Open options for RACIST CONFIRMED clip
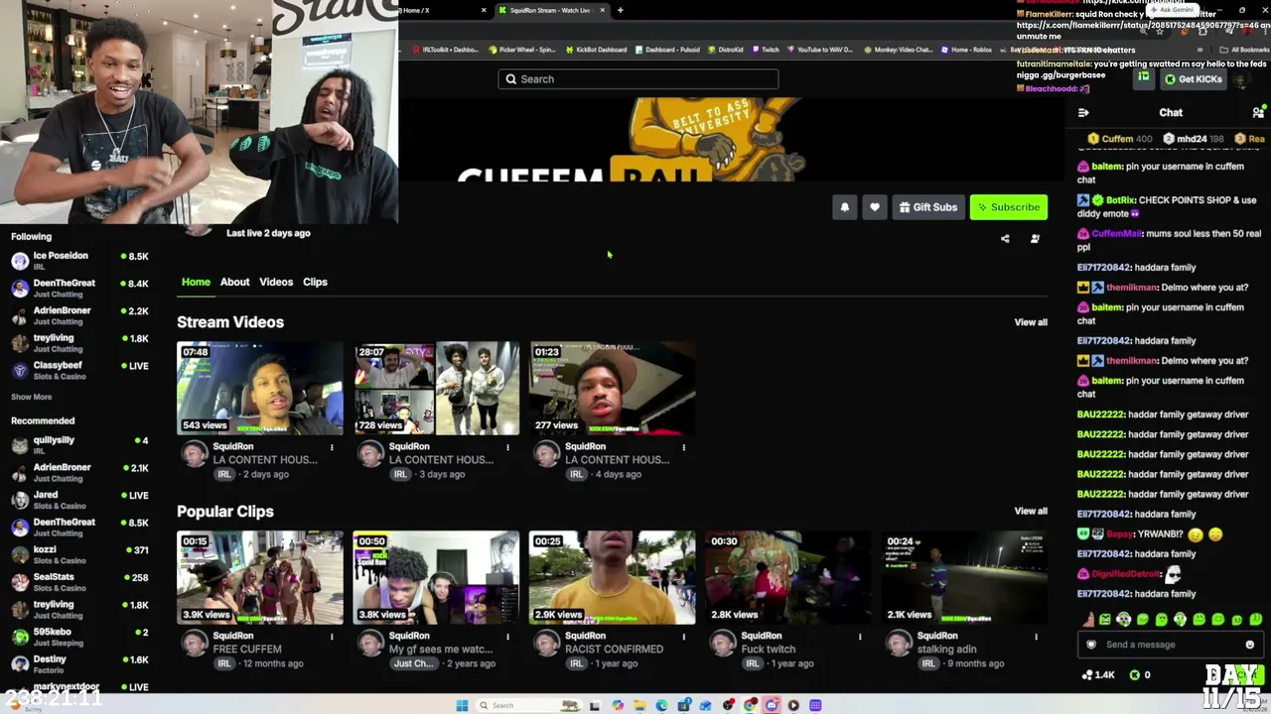 coord(683,637)
